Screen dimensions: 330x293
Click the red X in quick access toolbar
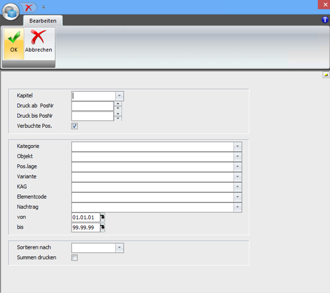(28, 8)
